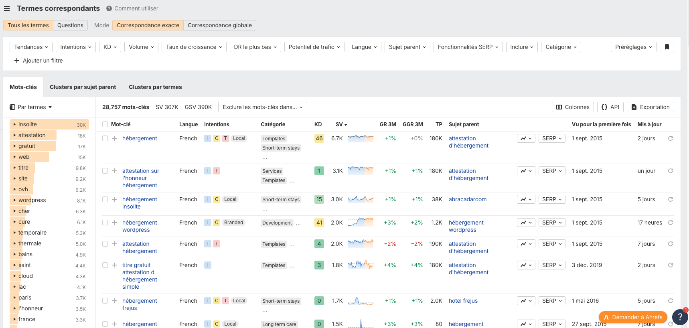689x328 pixels.
Task: Switch to Clusters par termes tab
Action: coord(155,87)
